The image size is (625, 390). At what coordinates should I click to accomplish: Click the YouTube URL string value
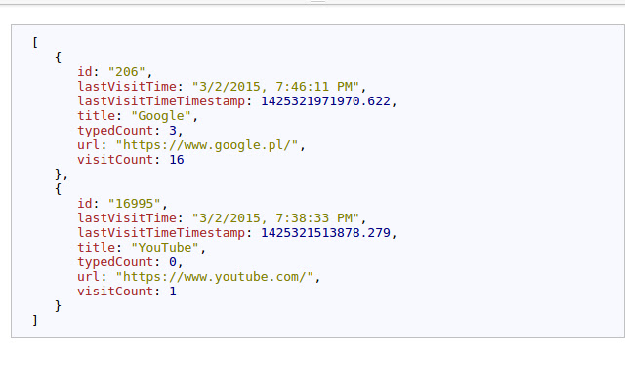click(219, 277)
